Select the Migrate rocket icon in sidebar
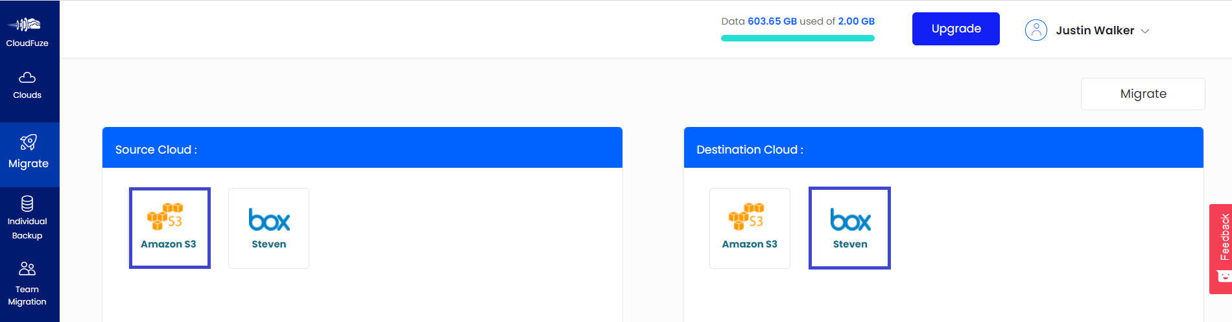 [x=29, y=143]
